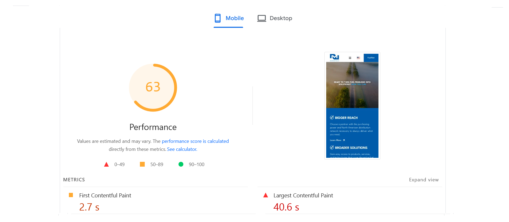Click the green circle legend icon for 90–100
Viewport: 509px width, 222px height.
181,164
